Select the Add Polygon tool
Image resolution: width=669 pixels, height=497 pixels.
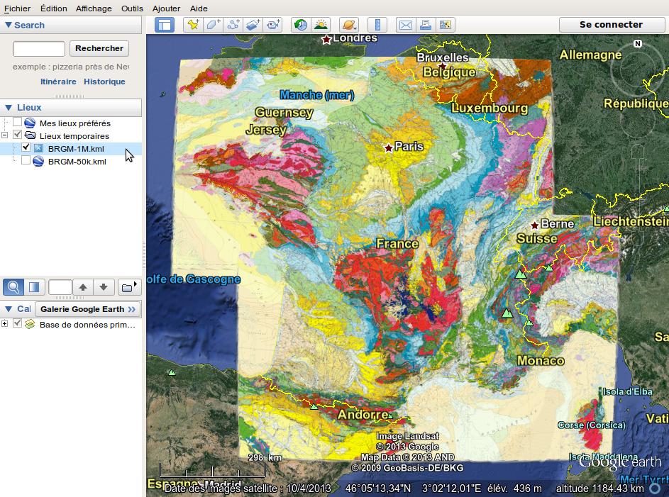(x=213, y=25)
